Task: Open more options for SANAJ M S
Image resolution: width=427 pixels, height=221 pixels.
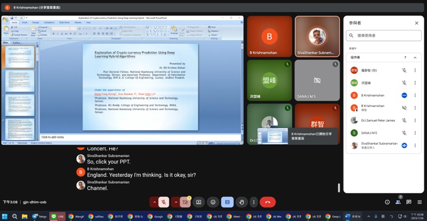Action: click(x=415, y=133)
